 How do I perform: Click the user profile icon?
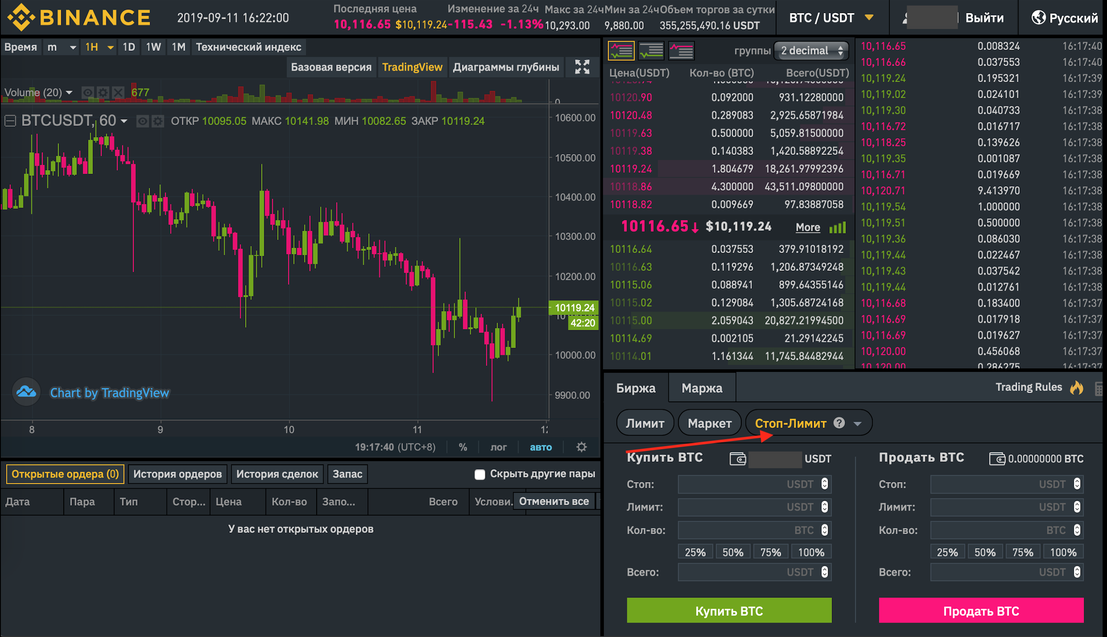point(905,17)
